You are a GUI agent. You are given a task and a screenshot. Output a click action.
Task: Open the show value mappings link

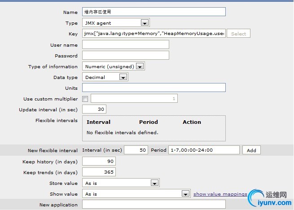pos(220,194)
